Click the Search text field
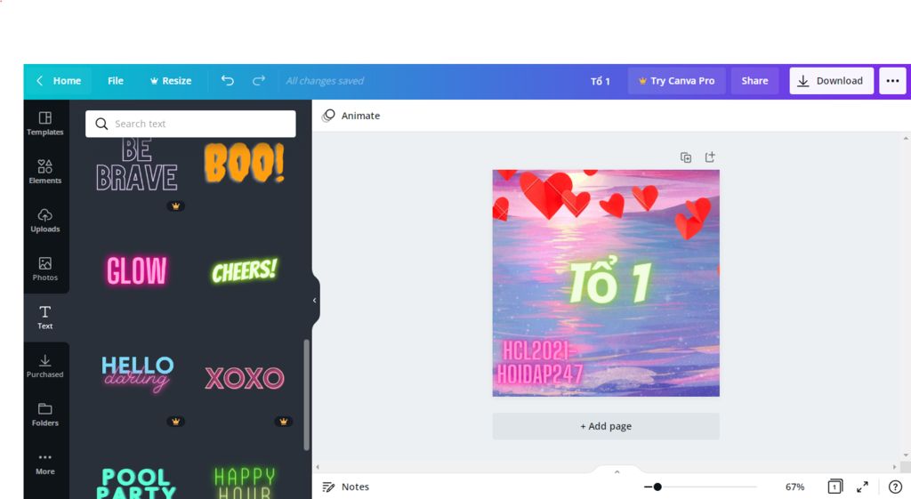The image size is (911, 499). click(x=190, y=124)
